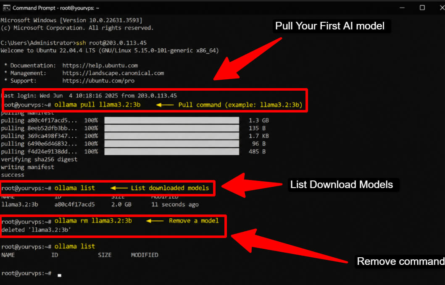Click the 'writing manifest' line
445x285 pixels.
click(28, 167)
